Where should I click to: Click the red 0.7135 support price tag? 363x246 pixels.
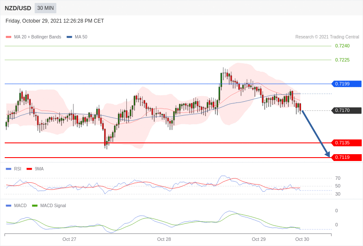pyautogui.click(x=347, y=143)
